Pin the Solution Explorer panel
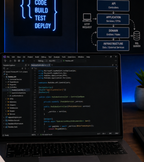This screenshot has height=162, width=144. (26, 65)
